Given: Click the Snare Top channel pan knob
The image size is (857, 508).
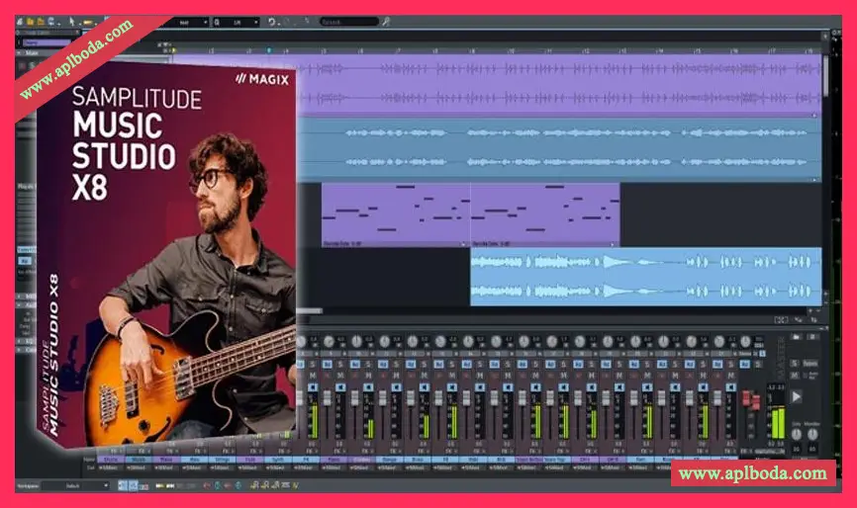Looking at the screenshot, I should point(552,342).
